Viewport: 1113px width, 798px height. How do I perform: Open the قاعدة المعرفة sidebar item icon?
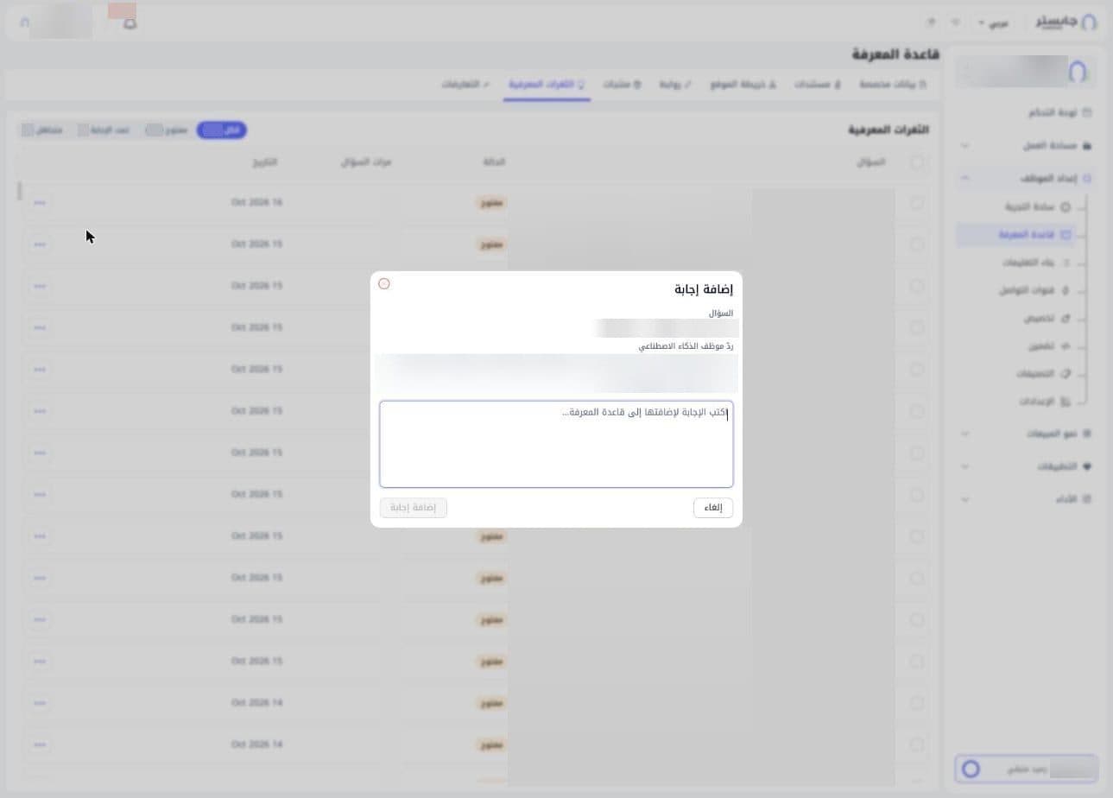click(x=1066, y=235)
